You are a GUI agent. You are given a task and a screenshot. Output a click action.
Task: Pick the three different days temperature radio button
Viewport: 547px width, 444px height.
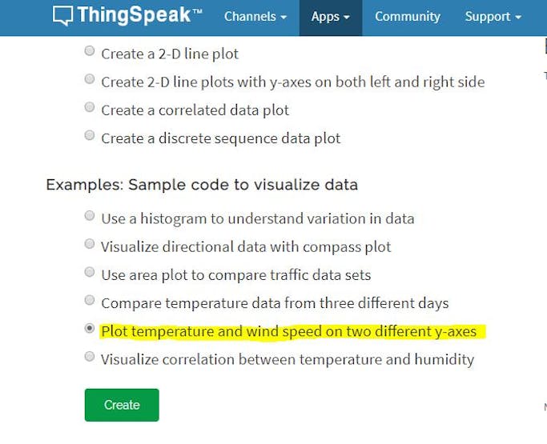click(90, 301)
